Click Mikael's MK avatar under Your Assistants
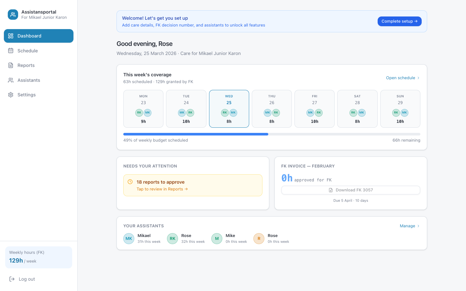Screen dimensions: 466x291 pyautogui.click(x=129, y=238)
